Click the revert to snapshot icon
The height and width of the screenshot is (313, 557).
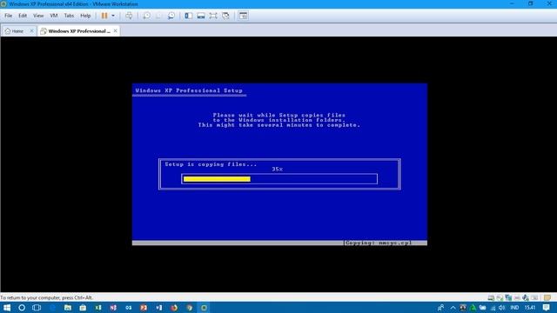pos(158,16)
